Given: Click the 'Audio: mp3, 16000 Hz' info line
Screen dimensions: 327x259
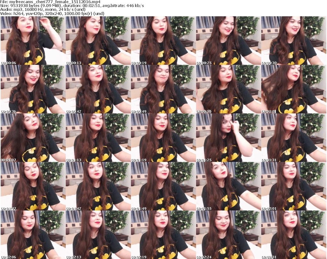Looking at the screenshot, I should [43, 10].
